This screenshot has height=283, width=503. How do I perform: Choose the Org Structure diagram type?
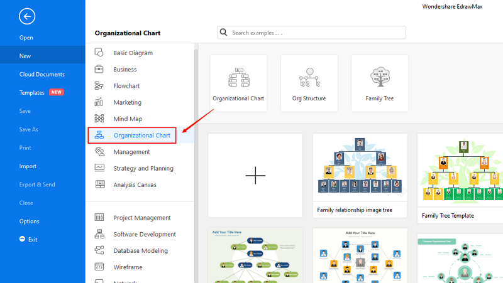309,83
